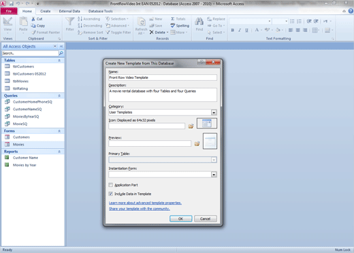Align text to center
Image resolution: width=354 pixels, height=253 pixels.
click(297, 30)
